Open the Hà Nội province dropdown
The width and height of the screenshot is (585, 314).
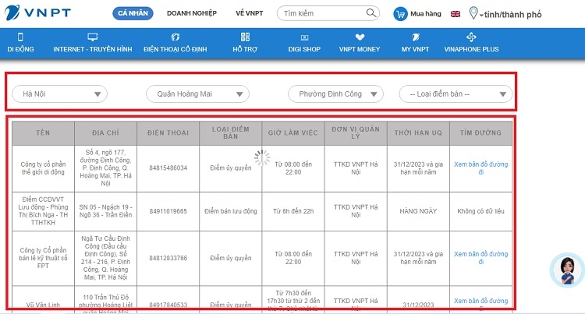point(60,93)
